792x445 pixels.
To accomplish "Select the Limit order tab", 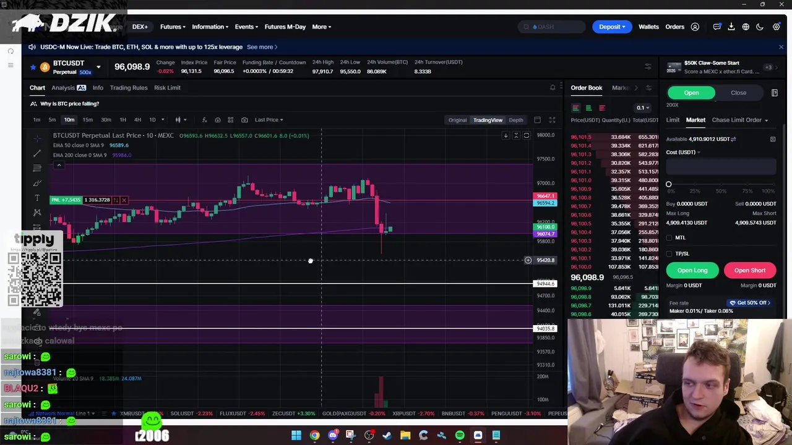I will 673,120.
